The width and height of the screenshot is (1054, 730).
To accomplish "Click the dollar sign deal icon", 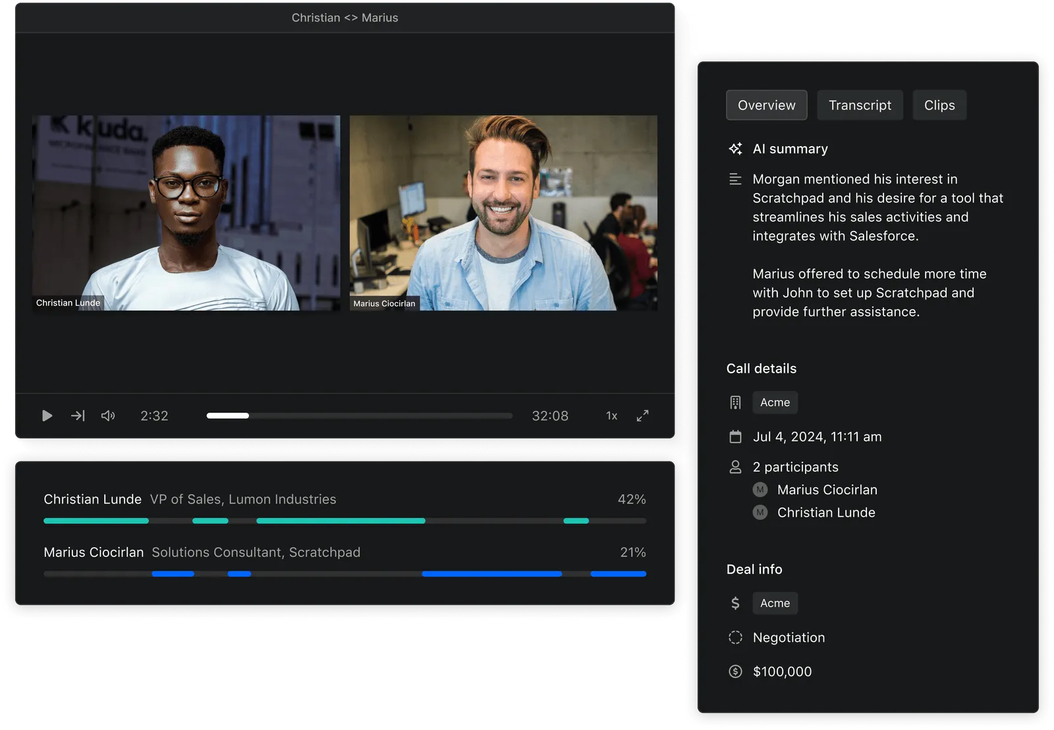I will [x=736, y=604].
